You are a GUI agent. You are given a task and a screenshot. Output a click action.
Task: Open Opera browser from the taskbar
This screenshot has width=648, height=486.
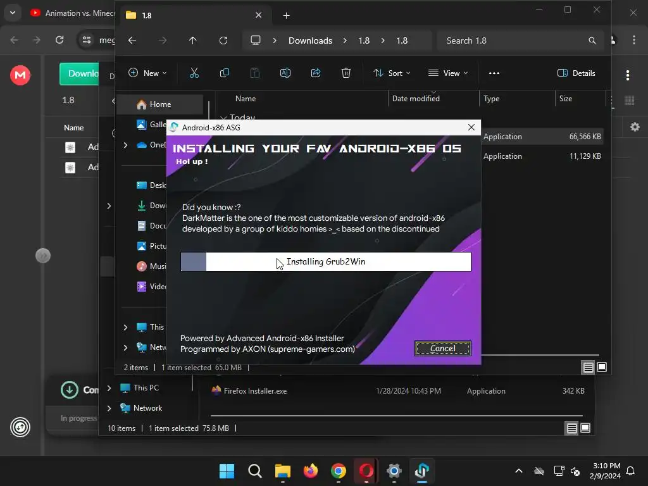coord(366,471)
